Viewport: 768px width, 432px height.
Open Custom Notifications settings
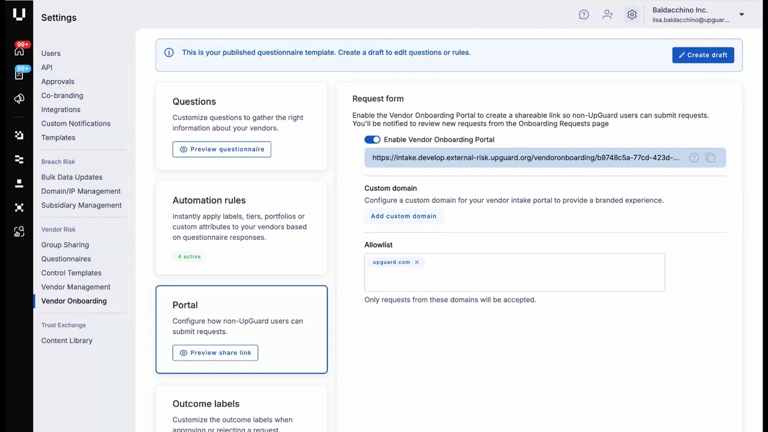pos(76,124)
